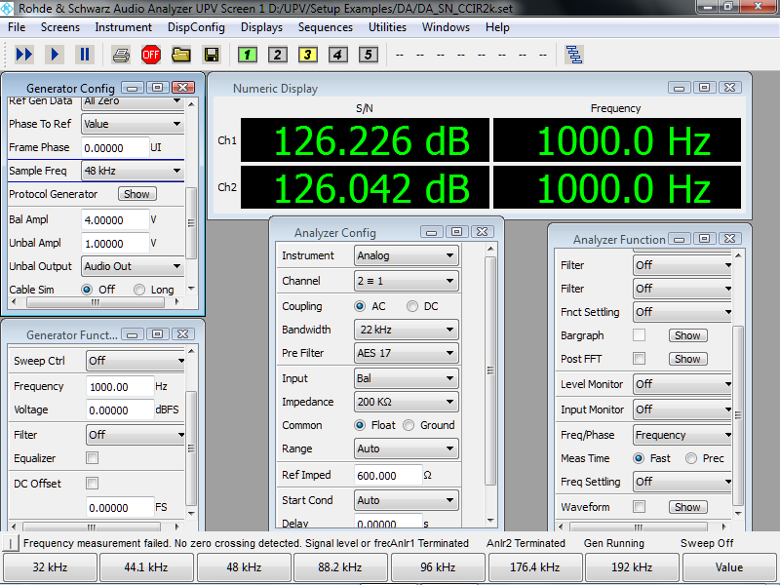Click the fast-forward start measurement icon
Image resolution: width=780 pixels, height=585 pixels.
(24, 55)
